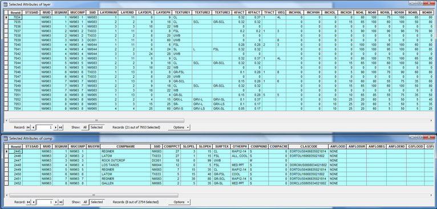The width and height of the screenshot is (437, 209).
Task: Go to next record in layer table
Action: point(55,127)
